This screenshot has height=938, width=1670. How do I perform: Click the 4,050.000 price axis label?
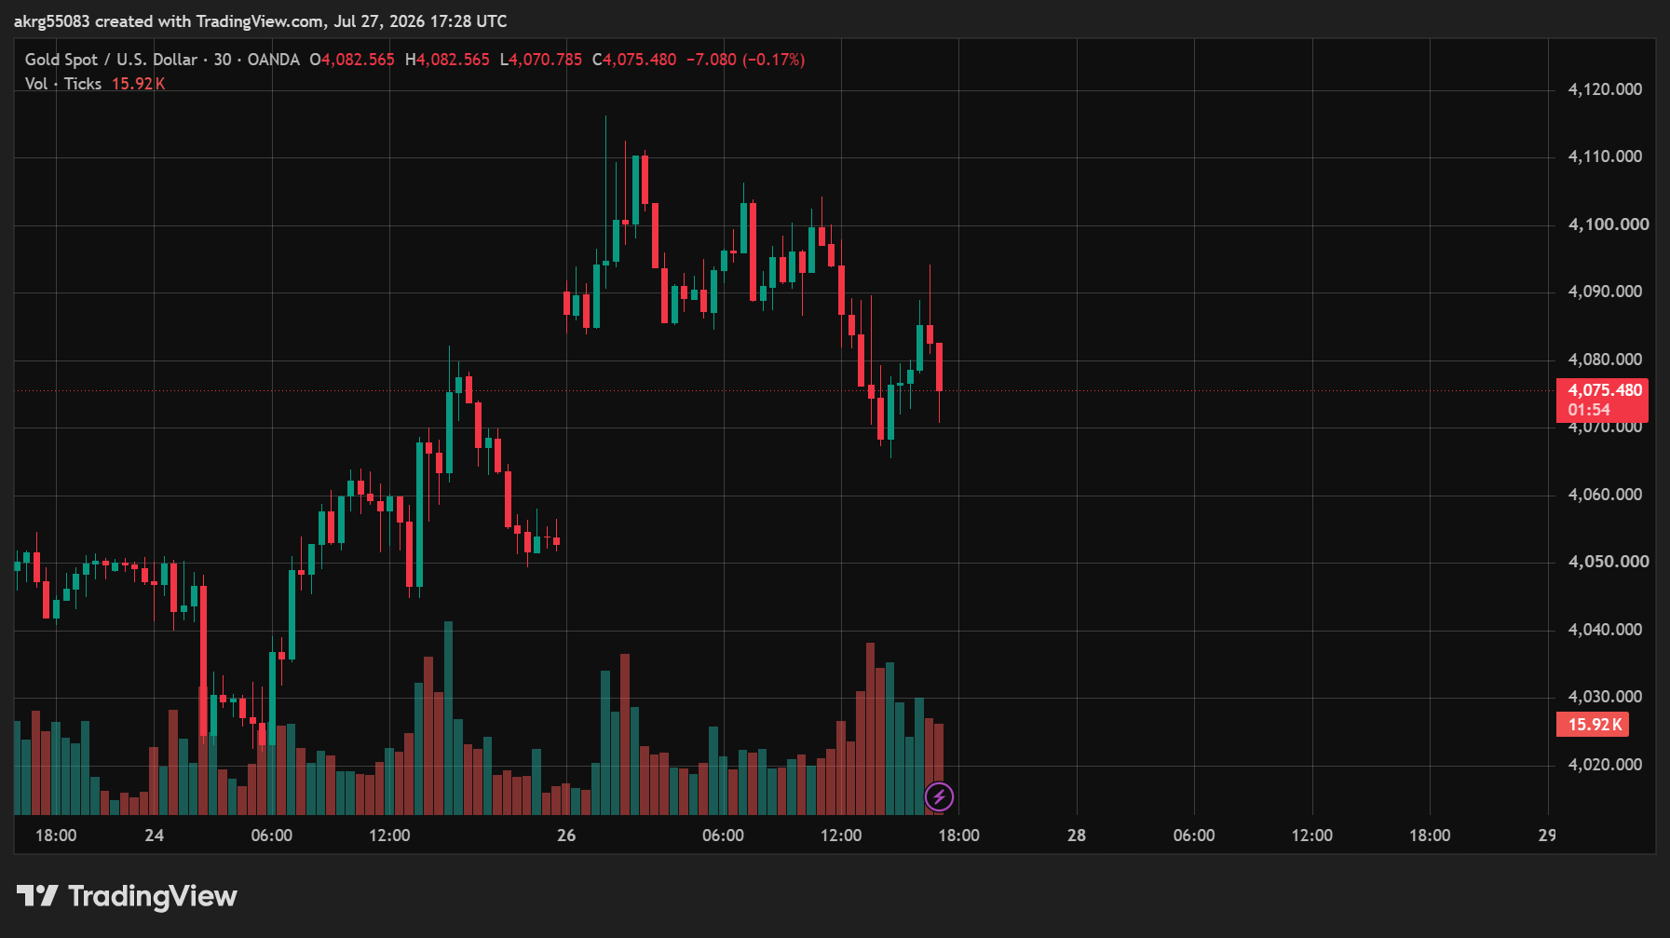pyautogui.click(x=1609, y=562)
